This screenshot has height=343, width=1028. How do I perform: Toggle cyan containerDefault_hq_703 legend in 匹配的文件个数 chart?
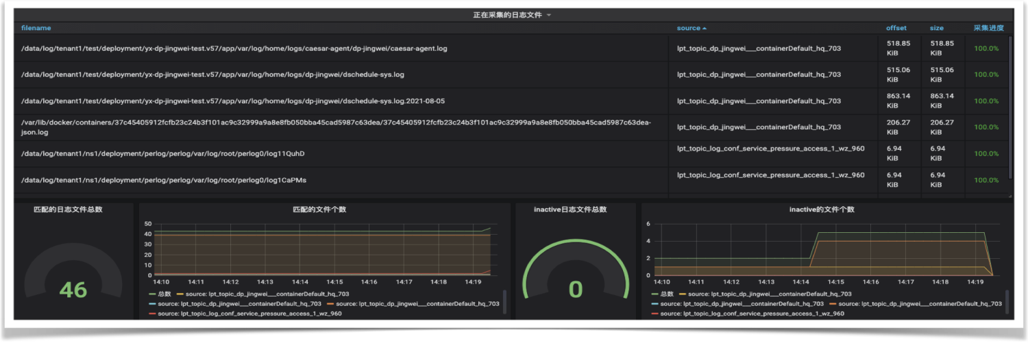point(236,303)
